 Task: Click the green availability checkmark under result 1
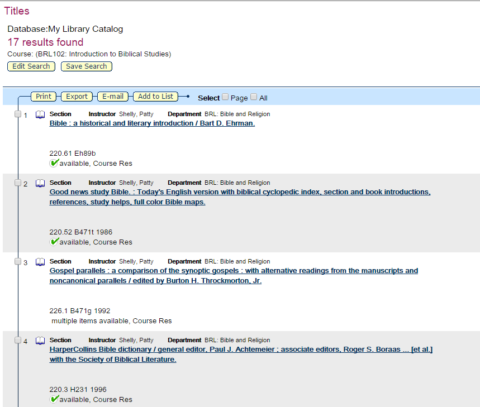54,163
